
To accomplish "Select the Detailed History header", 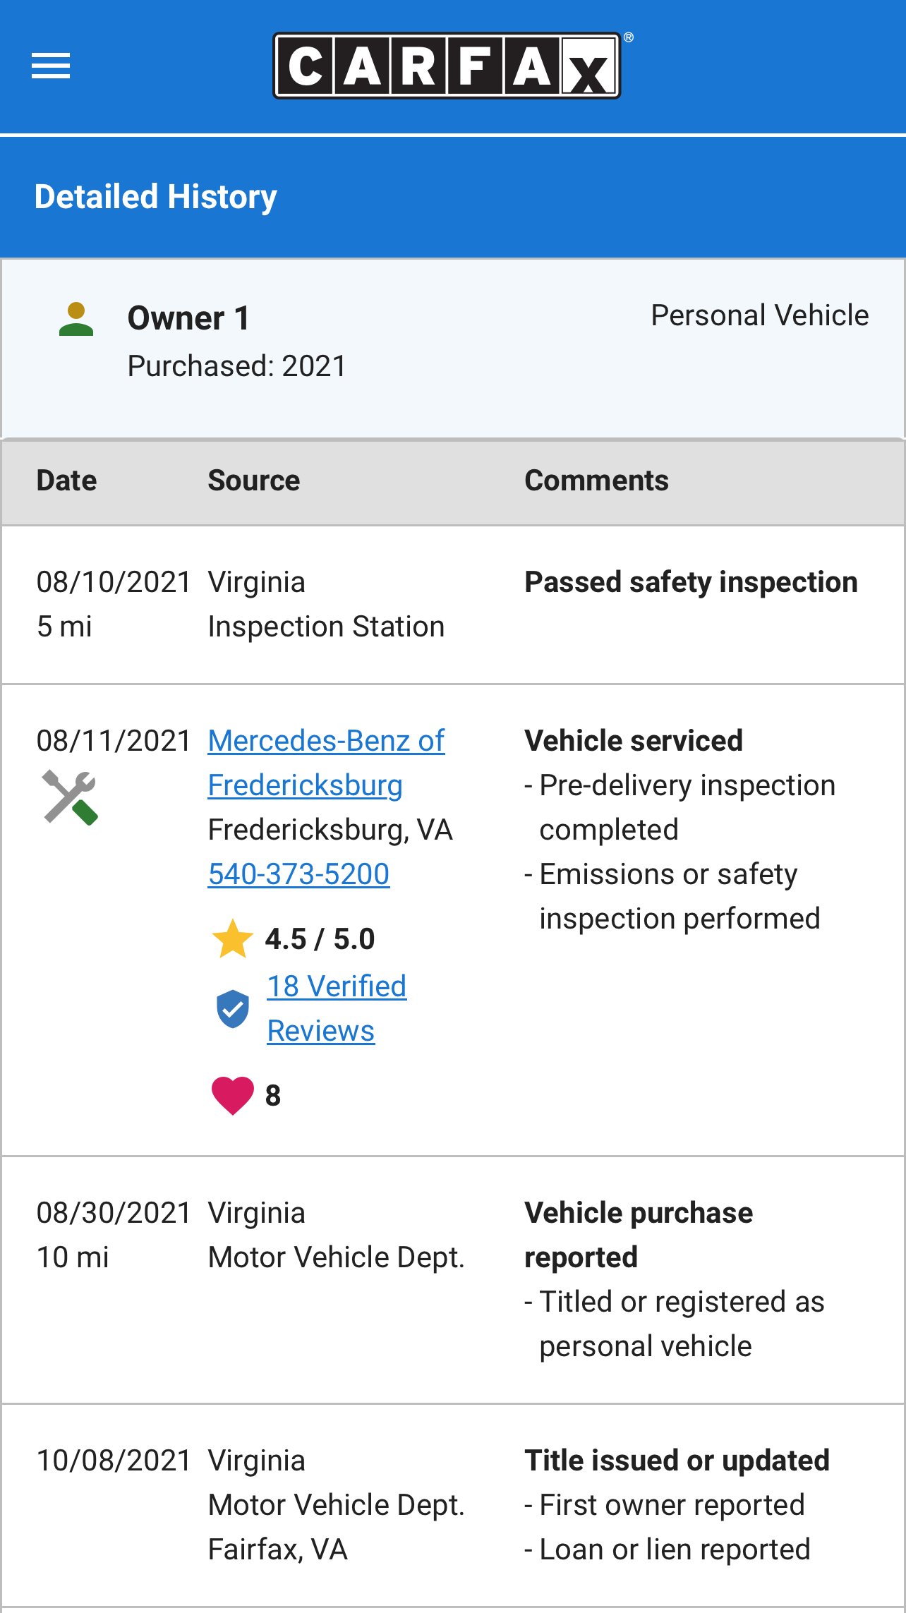I will 156,197.
